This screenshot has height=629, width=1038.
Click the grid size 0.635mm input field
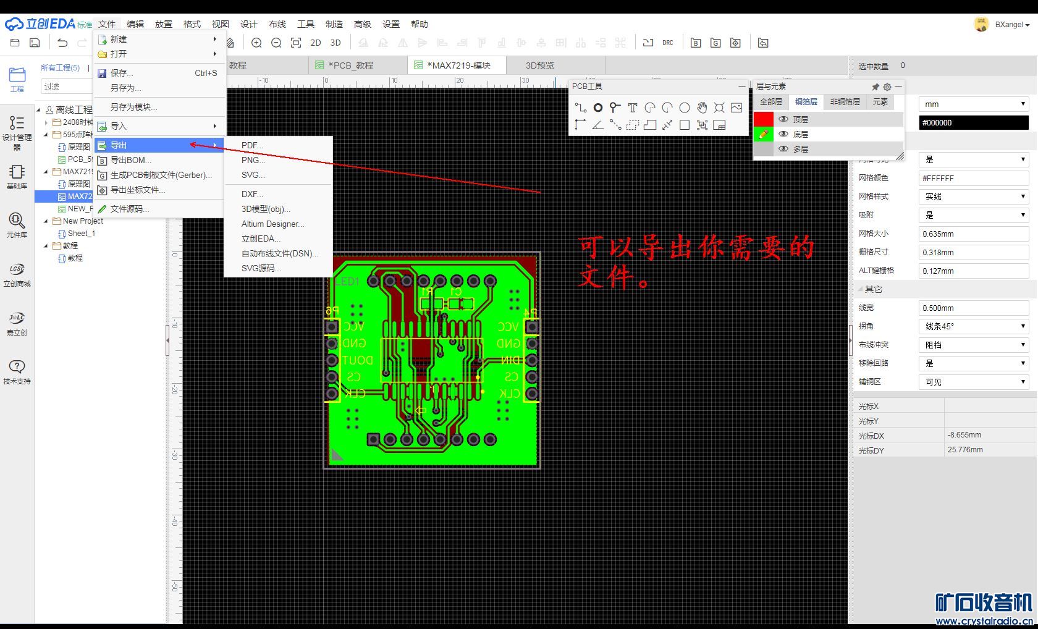[973, 234]
